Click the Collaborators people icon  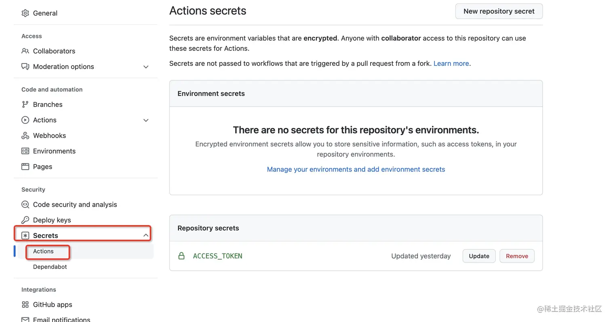point(25,51)
